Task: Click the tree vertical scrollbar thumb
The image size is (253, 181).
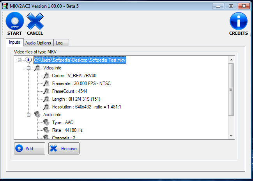Action: click(231, 89)
